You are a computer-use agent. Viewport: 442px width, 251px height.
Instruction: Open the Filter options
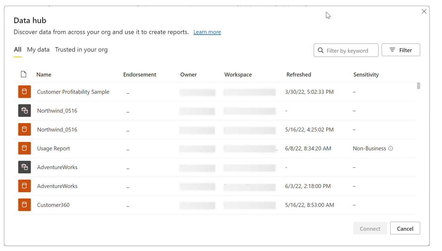pos(401,50)
